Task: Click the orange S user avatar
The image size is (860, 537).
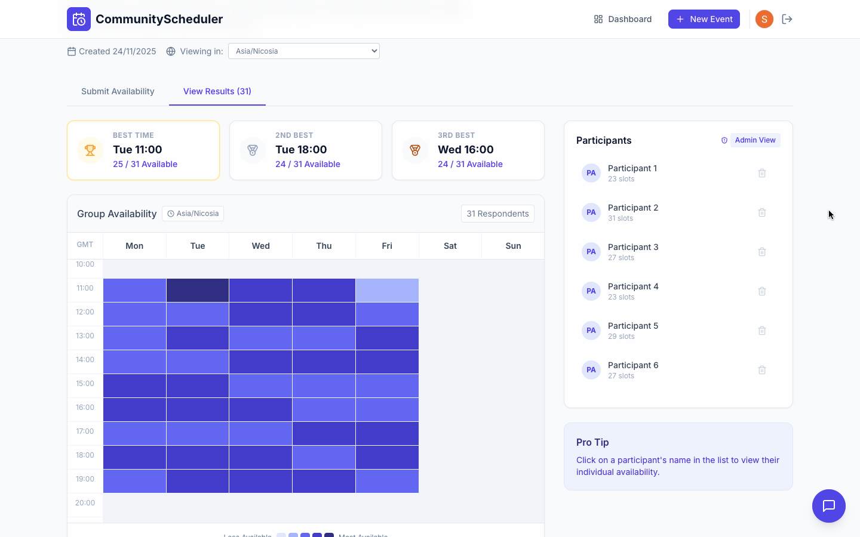Action: pos(764,18)
